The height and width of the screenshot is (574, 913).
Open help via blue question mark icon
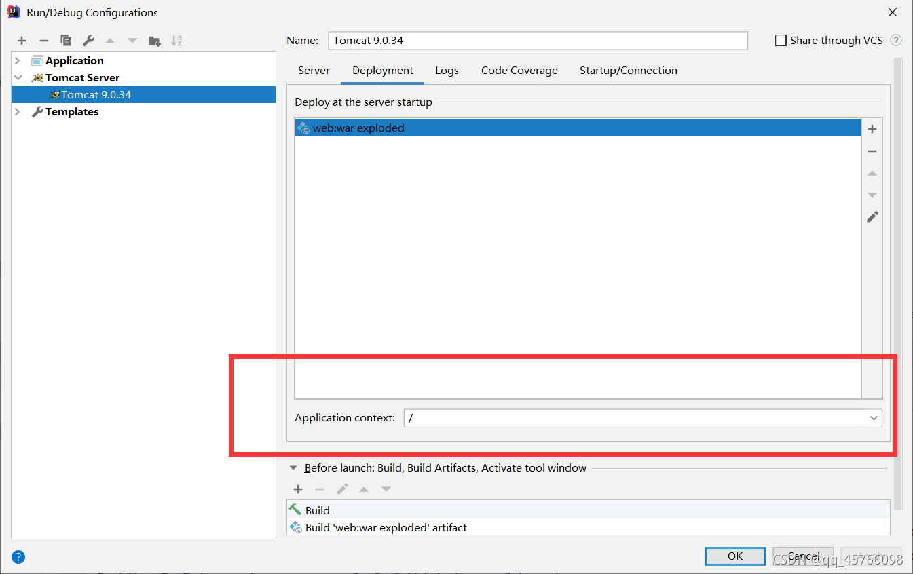click(18, 558)
